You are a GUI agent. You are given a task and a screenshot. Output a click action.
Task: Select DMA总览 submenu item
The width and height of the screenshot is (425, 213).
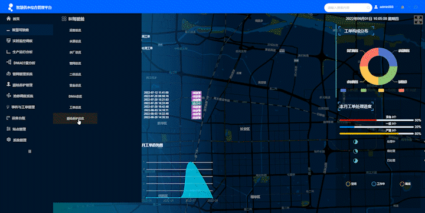(x=76, y=96)
